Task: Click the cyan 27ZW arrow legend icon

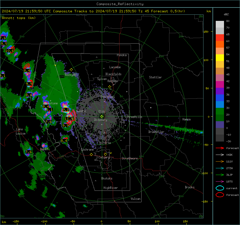Action: tap(220, 168)
